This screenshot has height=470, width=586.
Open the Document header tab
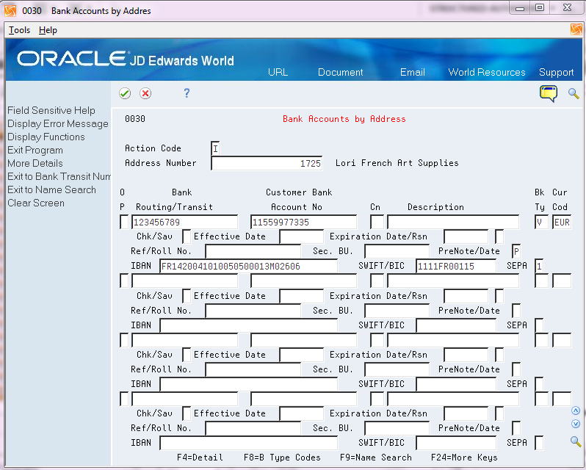click(340, 72)
